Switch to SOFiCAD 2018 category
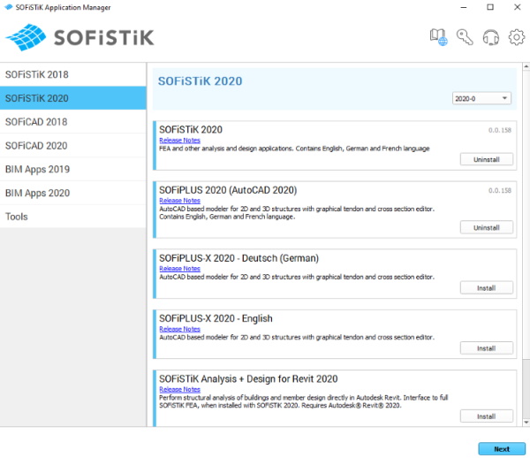530x458 pixels. pyautogui.click(x=73, y=122)
